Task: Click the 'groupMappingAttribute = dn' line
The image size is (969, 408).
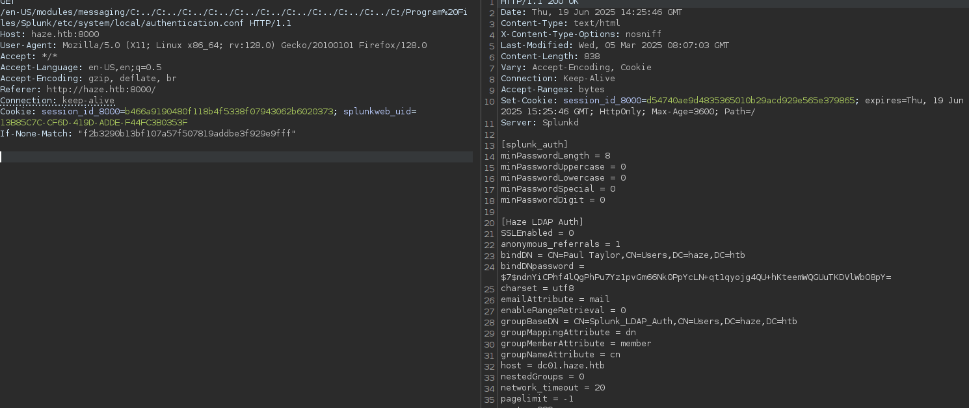Action: (x=568, y=333)
